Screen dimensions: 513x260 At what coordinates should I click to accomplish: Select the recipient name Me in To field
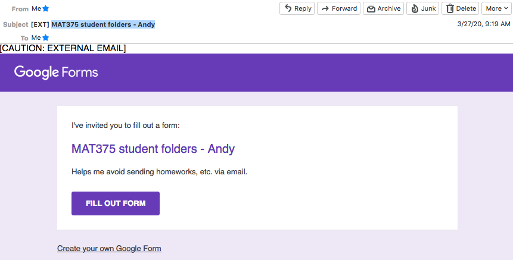[x=36, y=37]
